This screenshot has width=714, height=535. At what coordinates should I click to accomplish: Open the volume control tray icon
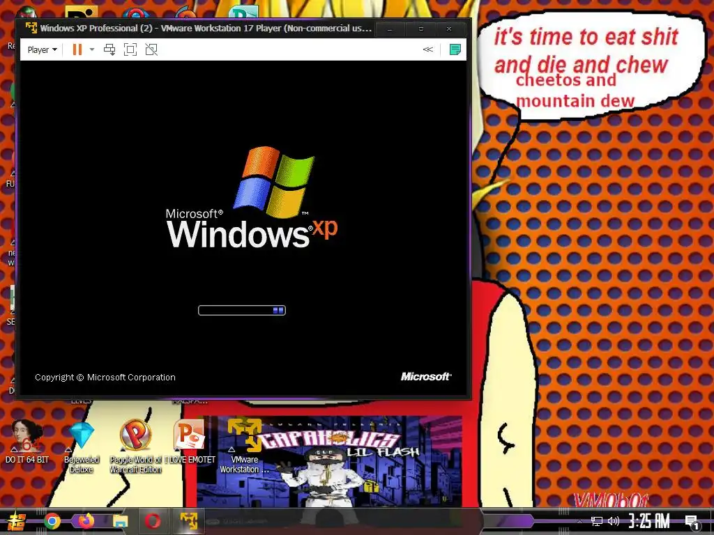click(614, 521)
